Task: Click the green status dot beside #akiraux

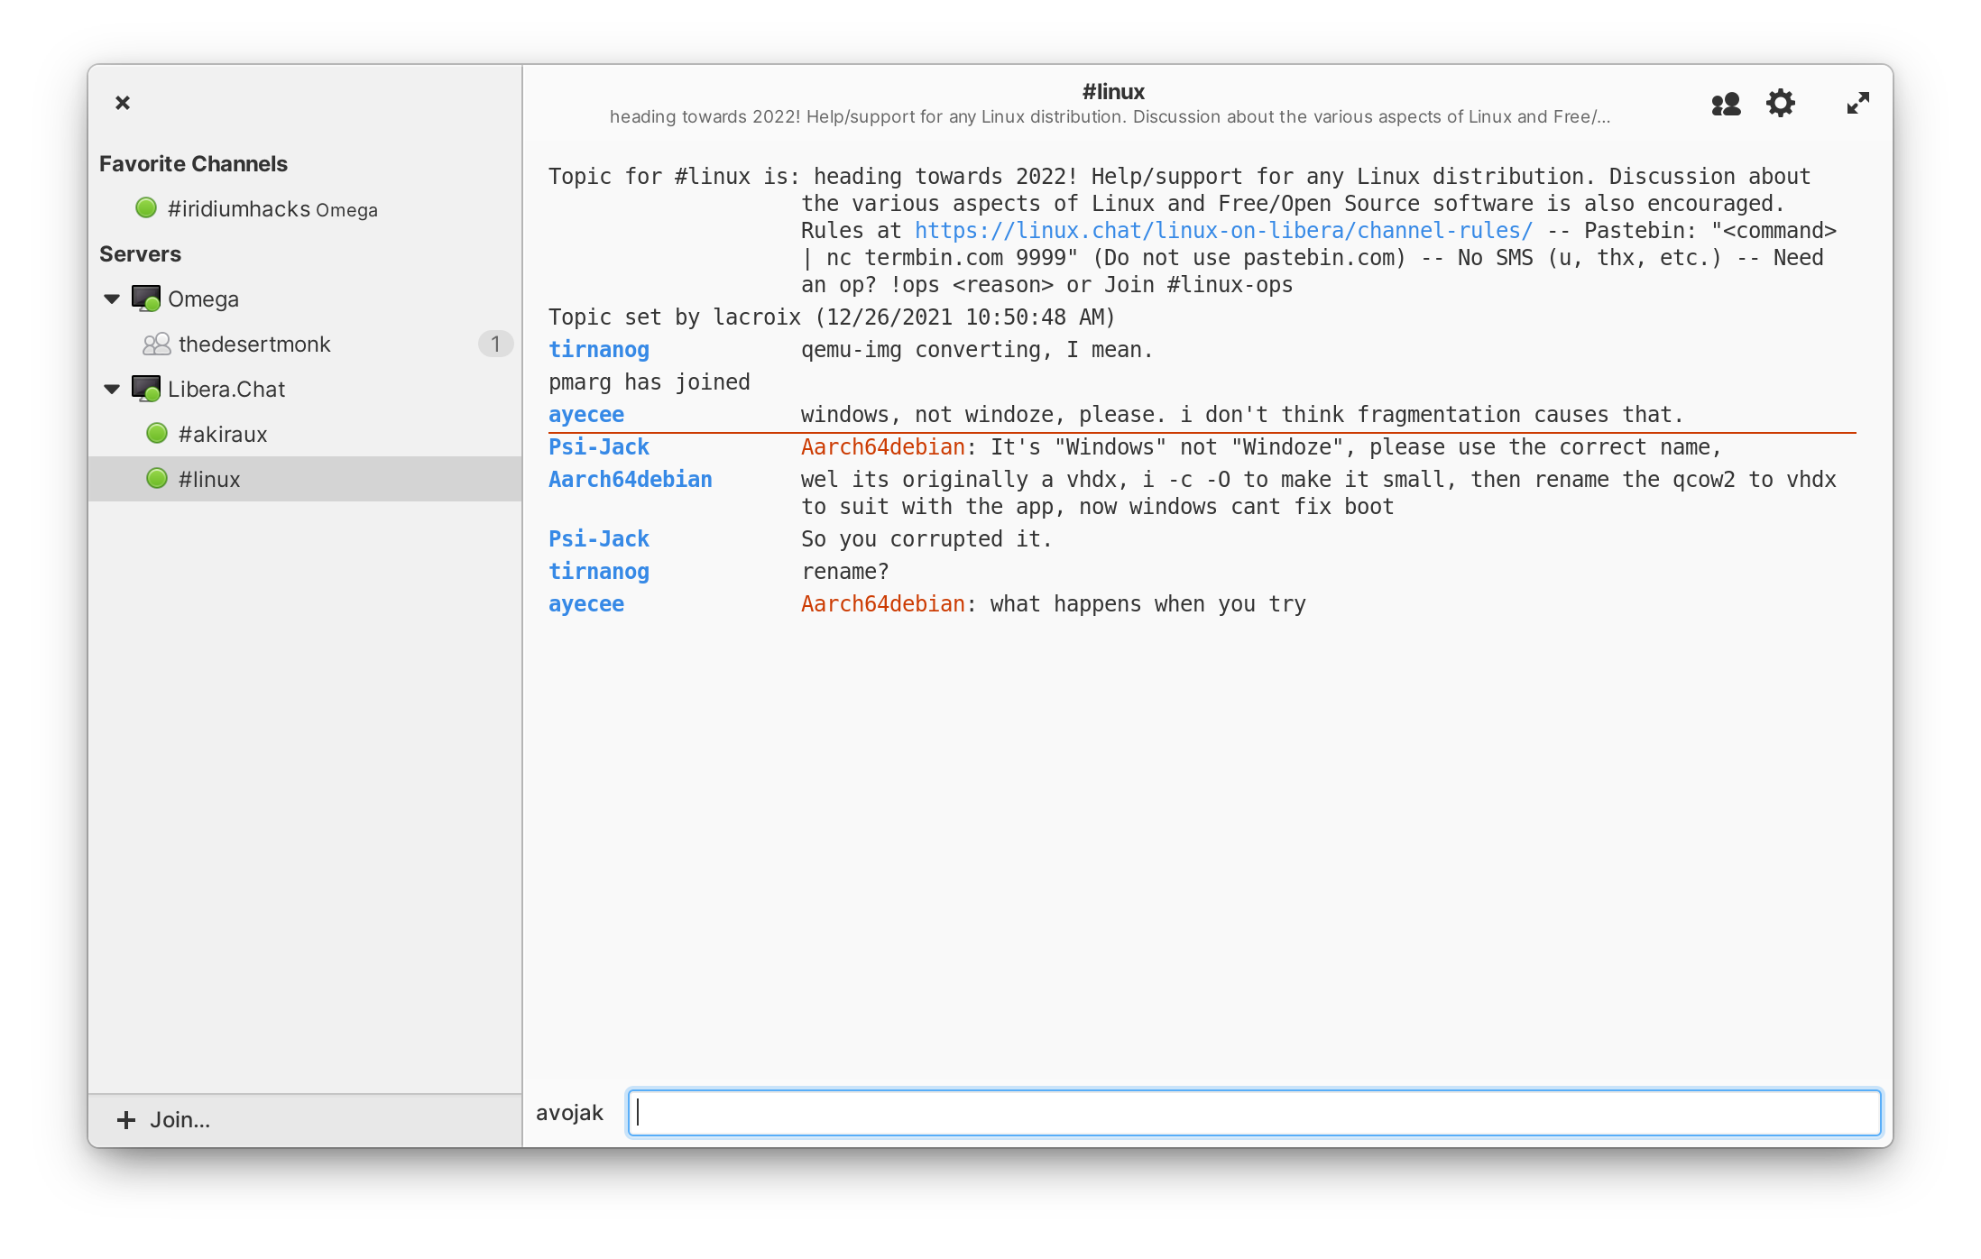Action: click(157, 434)
